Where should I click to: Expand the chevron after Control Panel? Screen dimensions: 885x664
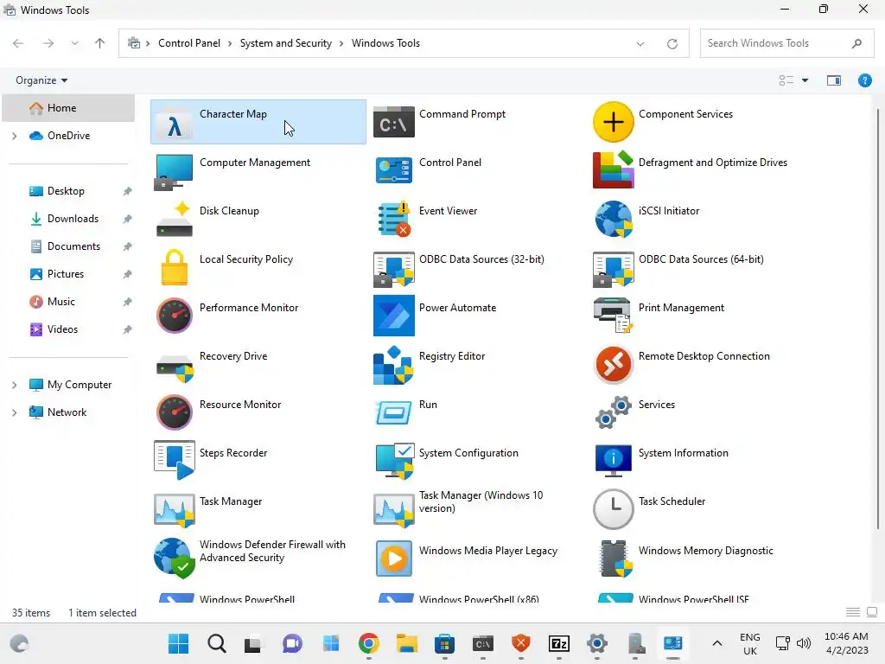[230, 43]
